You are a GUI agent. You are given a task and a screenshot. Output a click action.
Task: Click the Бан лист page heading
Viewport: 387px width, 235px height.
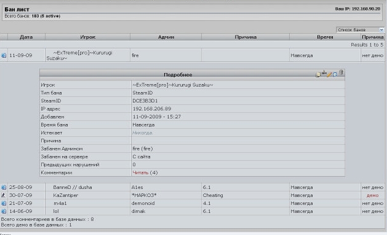17,9
